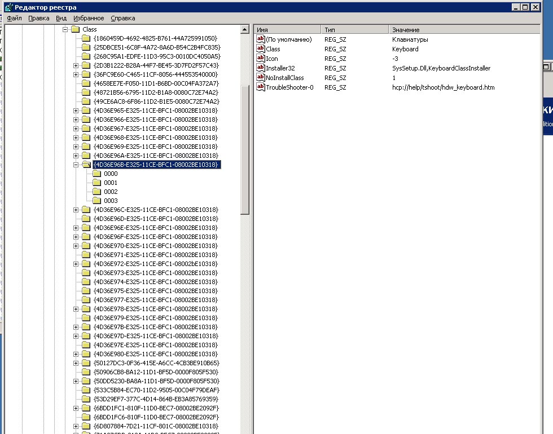553x434 pixels.
Task: Select the {4D36E96E-E325...} key
Action: [x=156, y=228]
